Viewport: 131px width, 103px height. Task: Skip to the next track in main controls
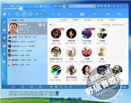click(x=31, y=14)
